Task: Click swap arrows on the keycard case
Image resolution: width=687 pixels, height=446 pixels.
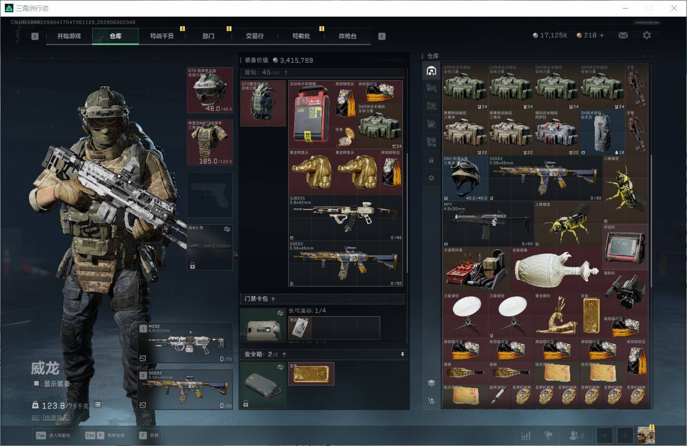Action: point(280,313)
